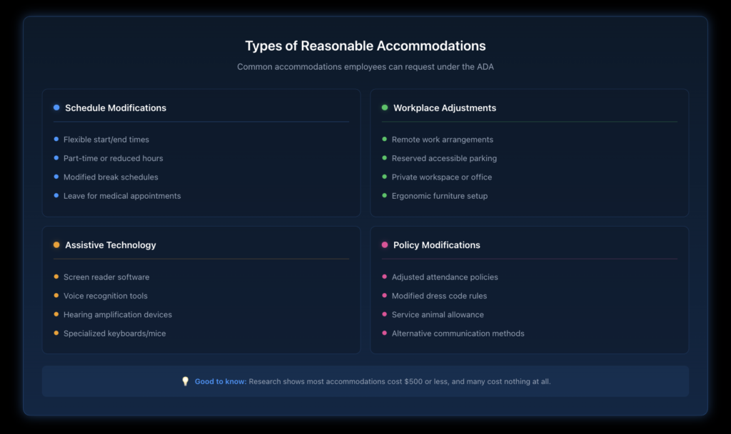
Task: Expand the Schedule Modifications card
Action: pyautogui.click(x=115, y=108)
